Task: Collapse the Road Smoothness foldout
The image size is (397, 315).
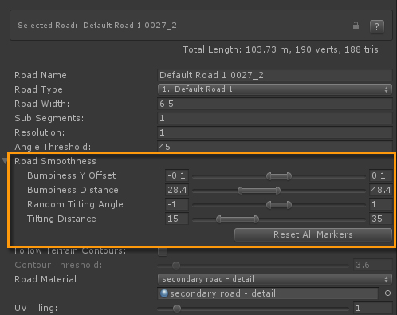Action: click(x=5, y=161)
